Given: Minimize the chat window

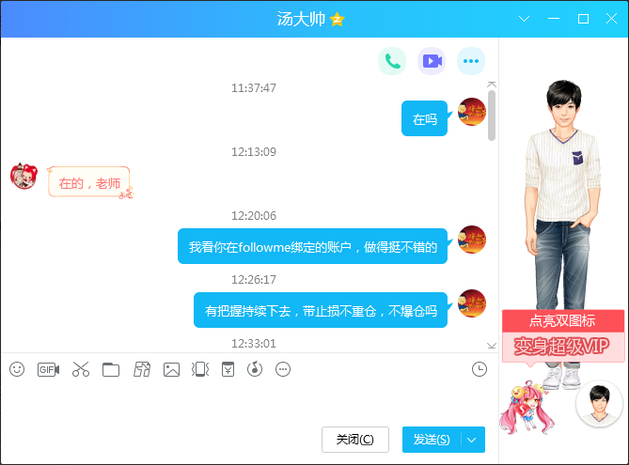Looking at the screenshot, I should click(554, 19).
